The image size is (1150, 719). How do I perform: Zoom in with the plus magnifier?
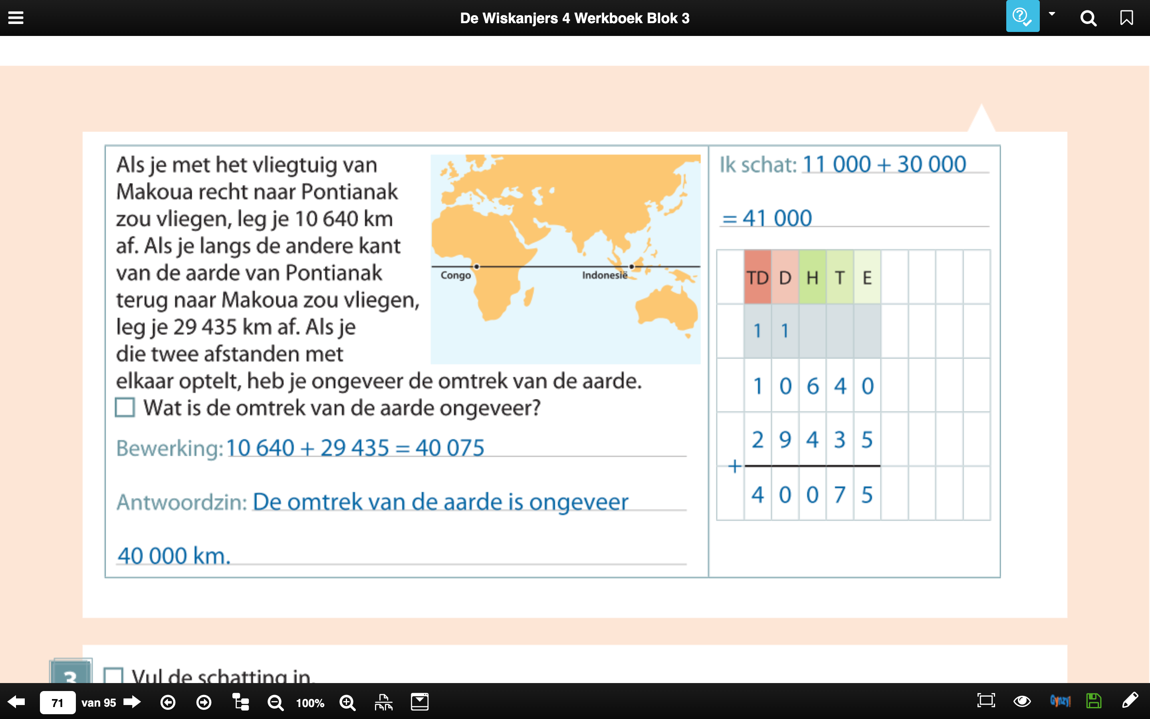347,702
